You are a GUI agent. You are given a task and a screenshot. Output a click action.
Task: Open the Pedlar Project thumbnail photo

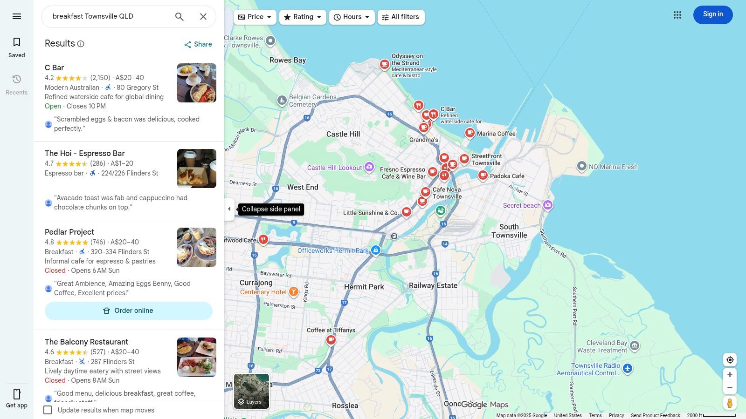[x=196, y=247]
